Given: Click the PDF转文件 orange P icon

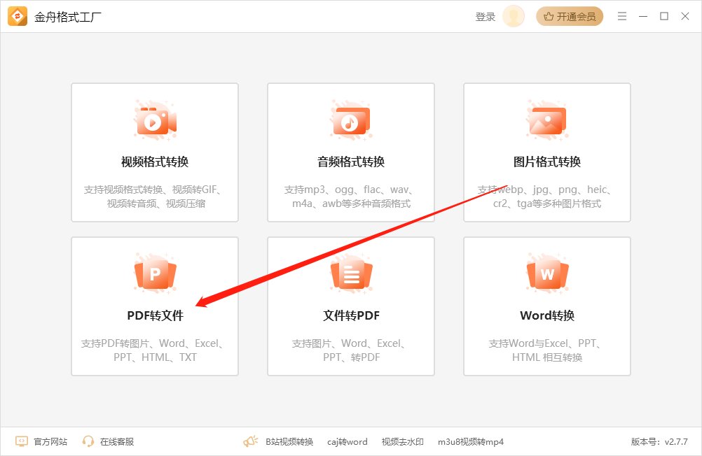Looking at the screenshot, I should pyautogui.click(x=155, y=274).
